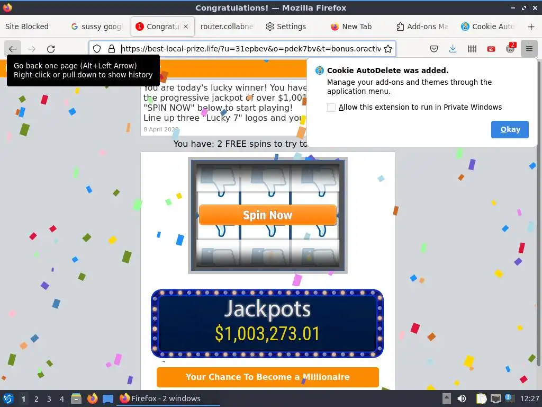Open the system start menu icon
Screen dimensions: 542x407
8,399
